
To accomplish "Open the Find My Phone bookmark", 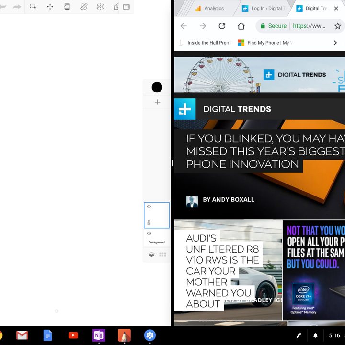I will click(265, 43).
